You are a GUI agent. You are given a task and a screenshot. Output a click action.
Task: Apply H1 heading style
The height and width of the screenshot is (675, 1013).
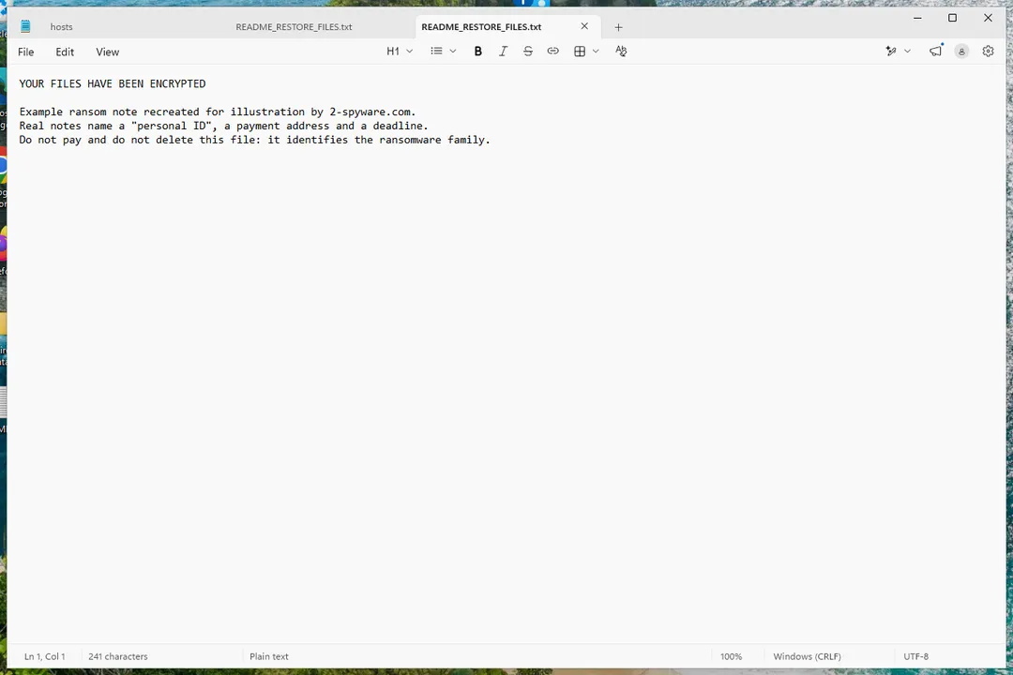[x=393, y=51]
